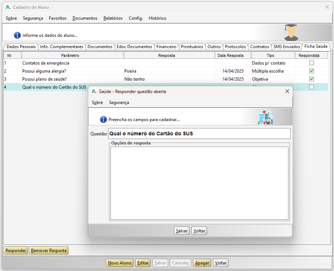Check Respondida for Contatos de emergência
This screenshot has width=334, height=271.
tap(311, 63)
